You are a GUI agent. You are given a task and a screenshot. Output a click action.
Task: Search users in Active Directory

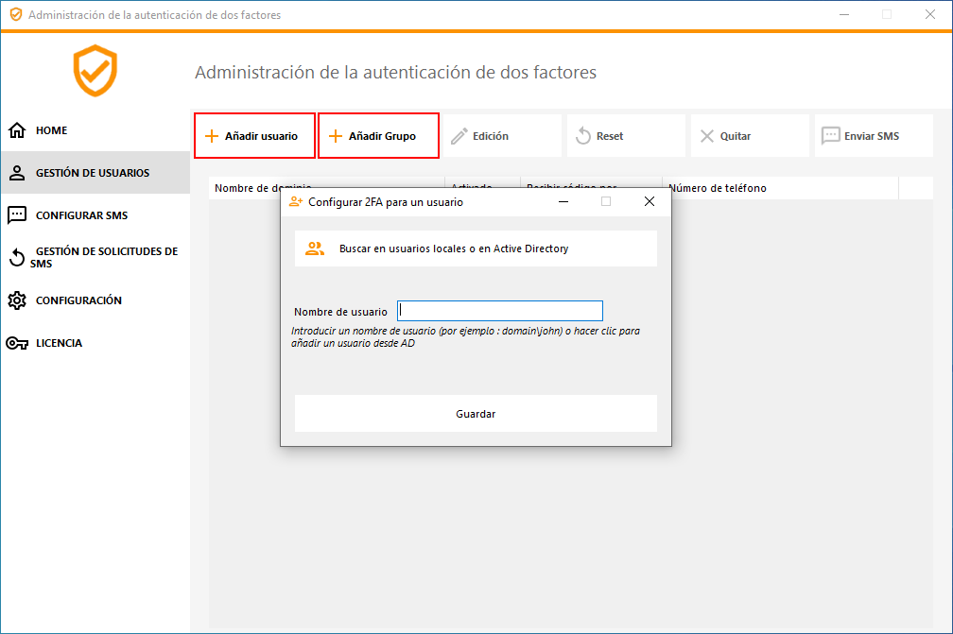click(x=476, y=248)
